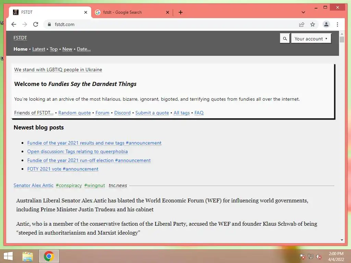Expand the Date... navigation option
Viewport: 351px width, 263px height.
coord(84,49)
